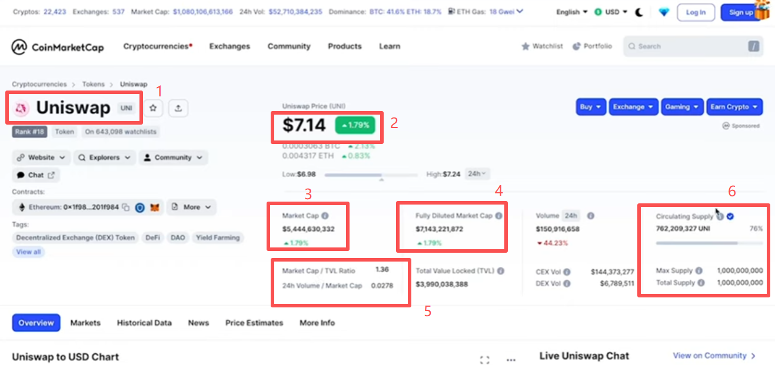Open View on Community link
The height and width of the screenshot is (365, 775).
pyautogui.click(x=714, y=356)
